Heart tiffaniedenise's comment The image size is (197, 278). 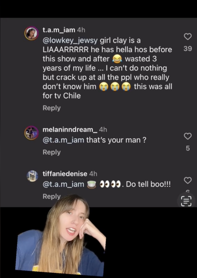pos(188,180)
